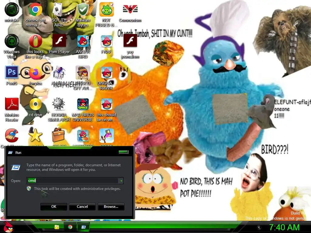311x233 pixels.
Task: Open the folder icon in the taskbar
Action: click(57, 227)
